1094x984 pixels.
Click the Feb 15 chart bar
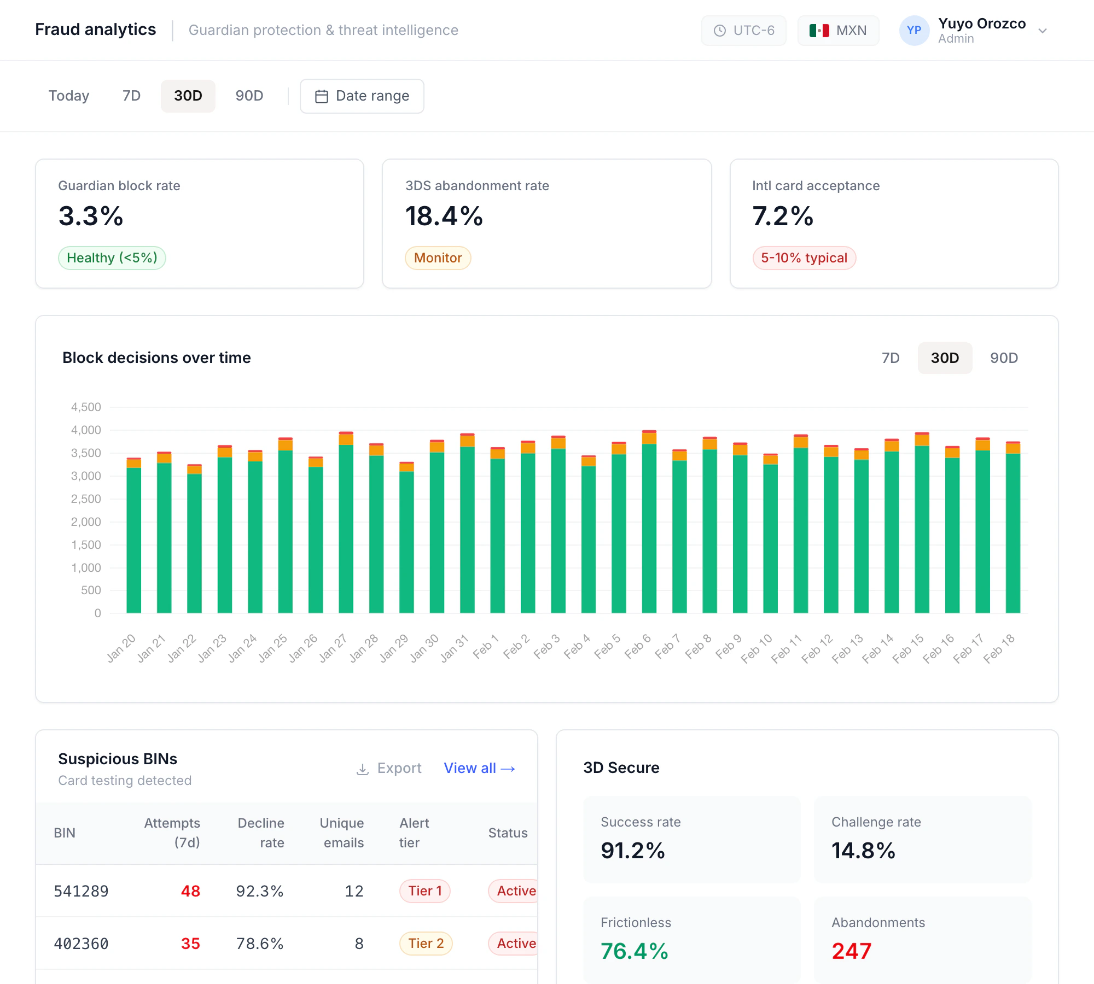tap(922, 523)
